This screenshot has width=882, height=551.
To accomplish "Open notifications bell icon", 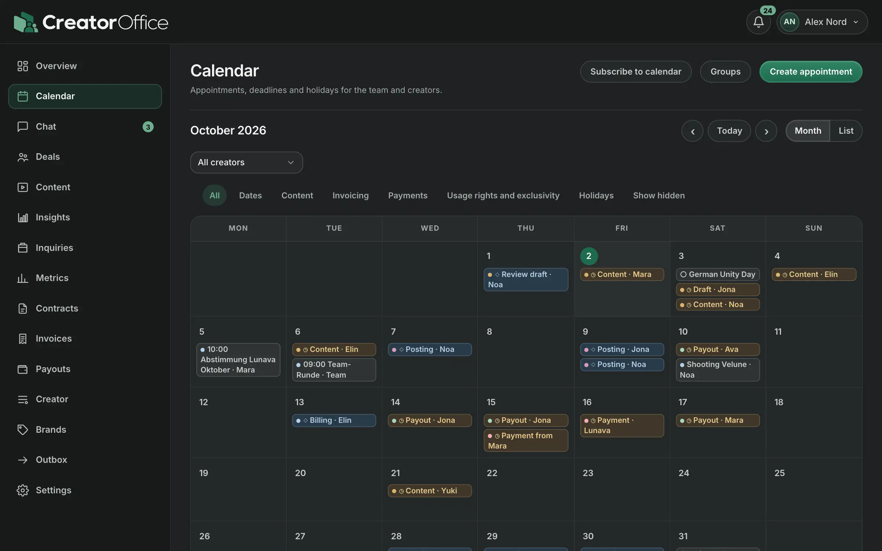I will pos(758,22).
